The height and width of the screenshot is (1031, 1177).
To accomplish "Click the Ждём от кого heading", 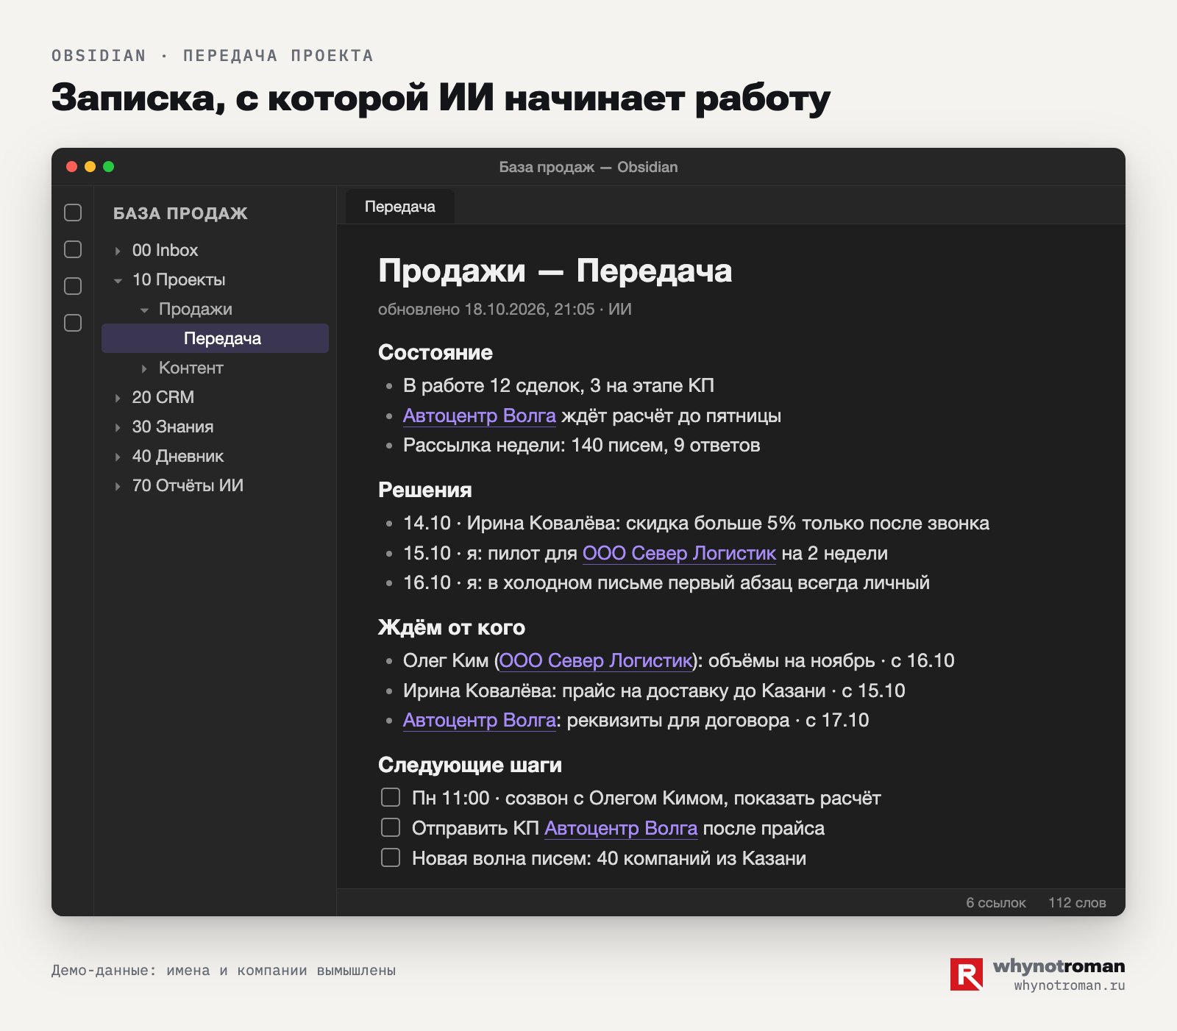I will pyautogui.click(x=452, y=627).
